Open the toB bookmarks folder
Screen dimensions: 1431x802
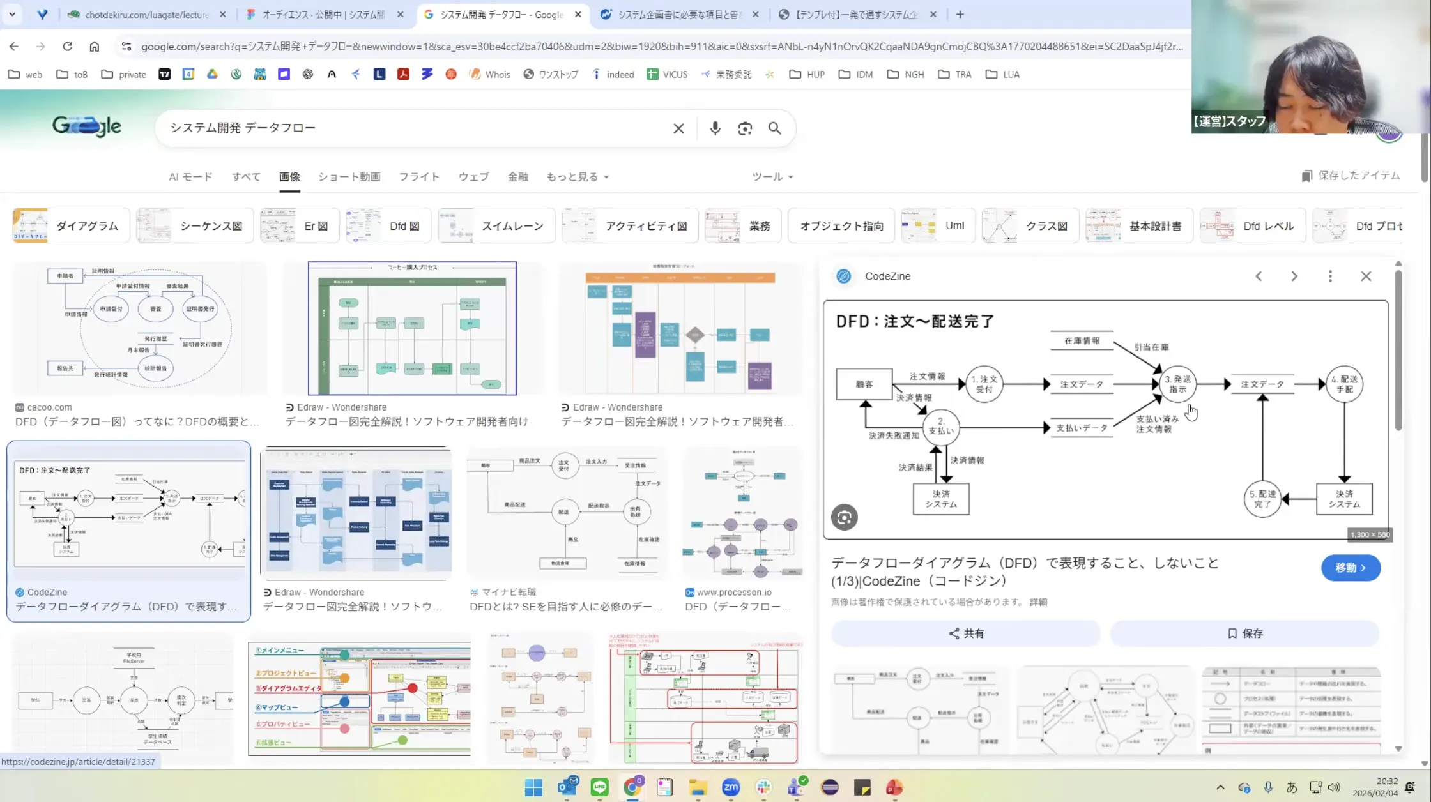pos(72,74)
